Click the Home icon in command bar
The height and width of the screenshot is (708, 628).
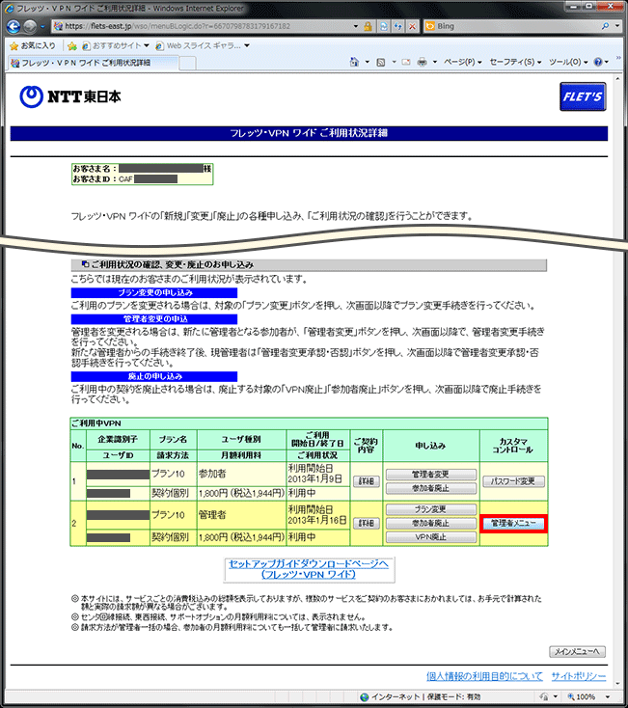tap(354, 62)
